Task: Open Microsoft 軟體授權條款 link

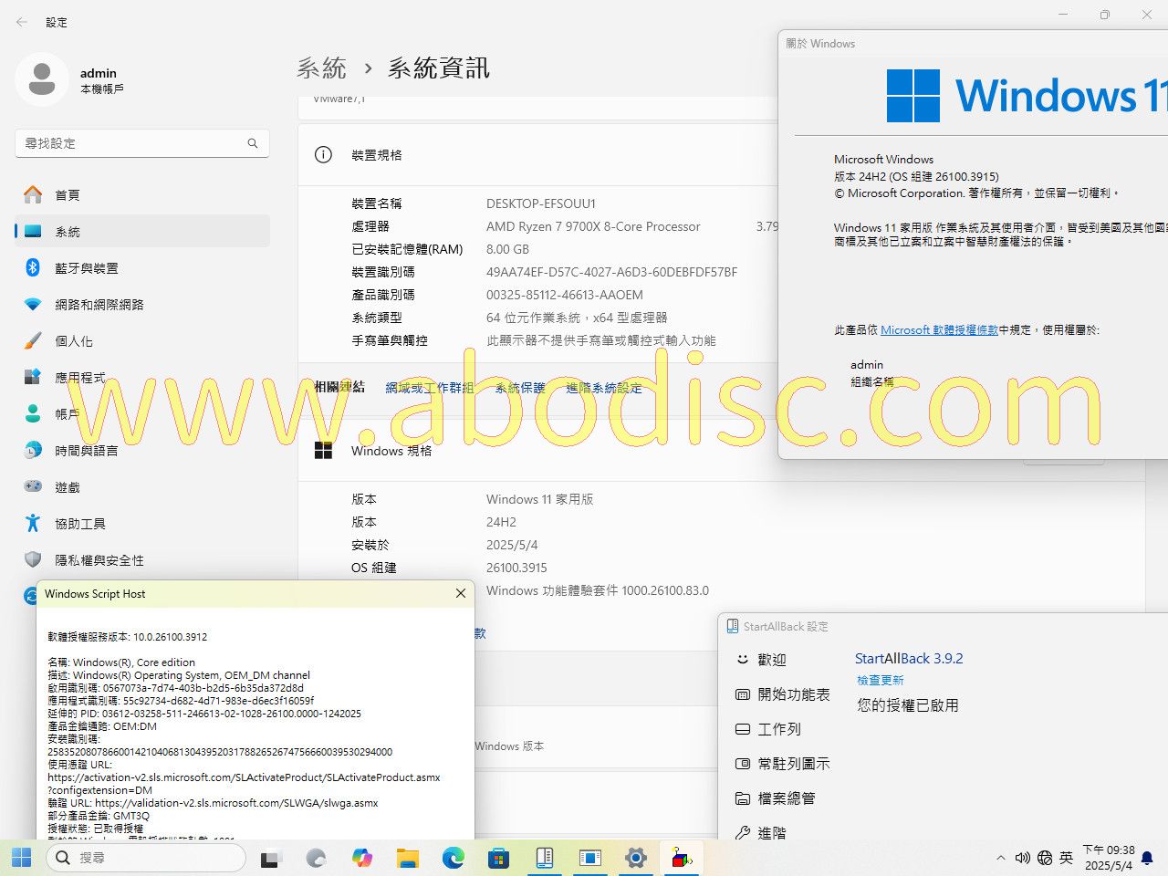Action: coord(940,330)
